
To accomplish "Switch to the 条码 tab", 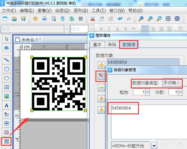I will pyautogui.click(x=112, y=45).
